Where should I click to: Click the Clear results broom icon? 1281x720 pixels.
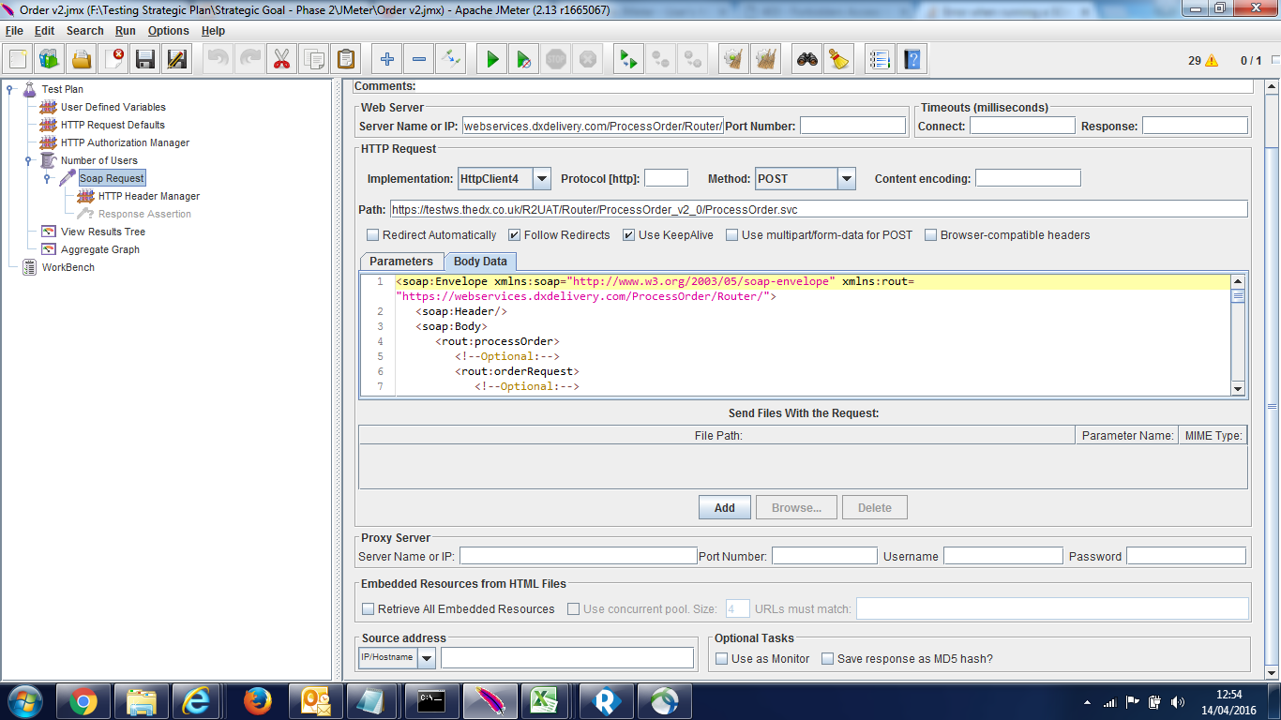coord(733,59)
